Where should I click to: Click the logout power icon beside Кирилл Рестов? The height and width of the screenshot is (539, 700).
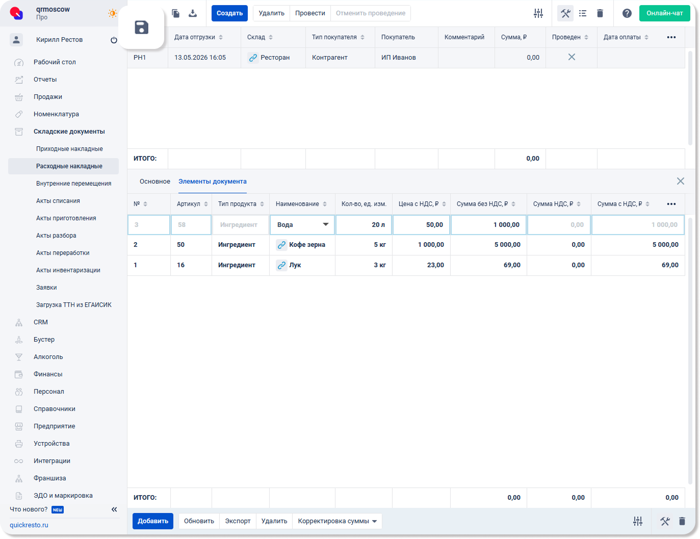(114, 40)
